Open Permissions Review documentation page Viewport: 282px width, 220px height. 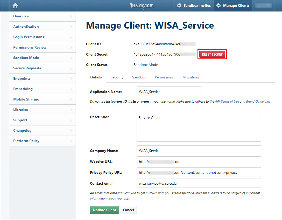coord(43,47)
